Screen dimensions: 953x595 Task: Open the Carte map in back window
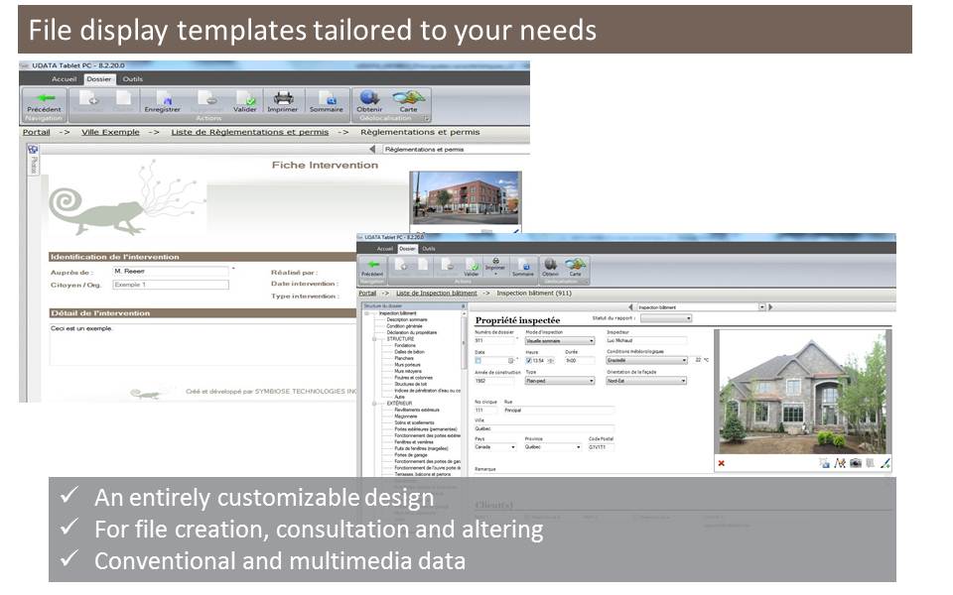tap(408, 100)
